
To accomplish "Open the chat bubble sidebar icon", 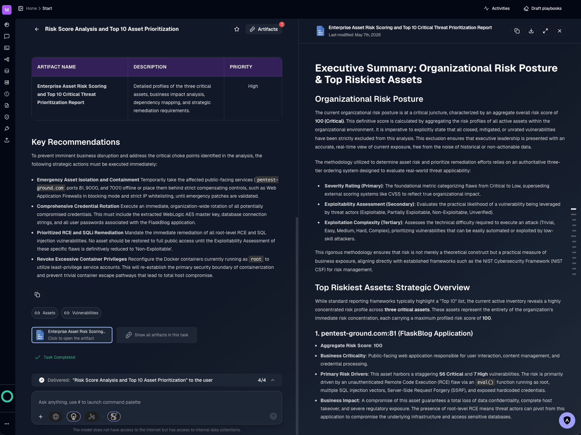I will coord(7,36).
